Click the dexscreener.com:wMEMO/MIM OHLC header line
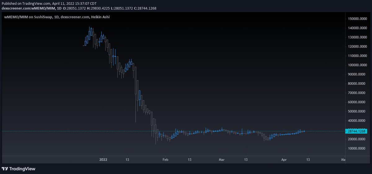 (x=79, y=8)
